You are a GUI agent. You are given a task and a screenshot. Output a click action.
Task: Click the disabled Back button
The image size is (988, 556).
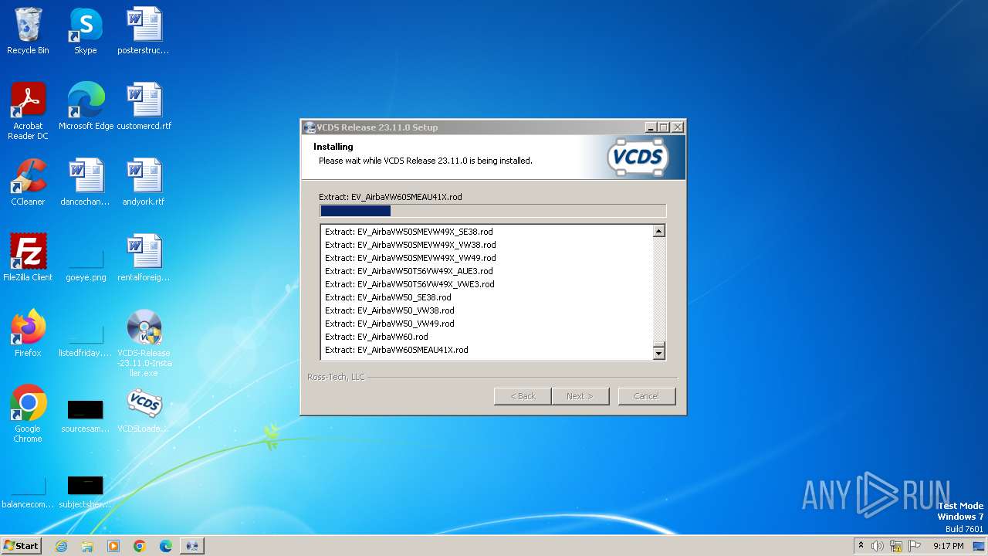523,396
